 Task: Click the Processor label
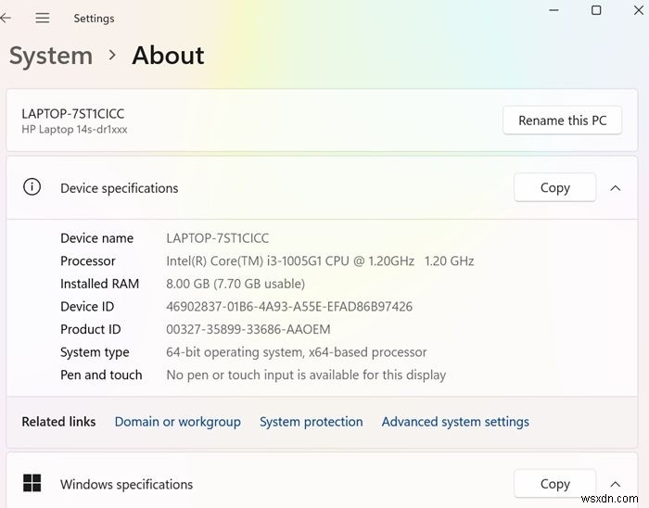(88, 260)
